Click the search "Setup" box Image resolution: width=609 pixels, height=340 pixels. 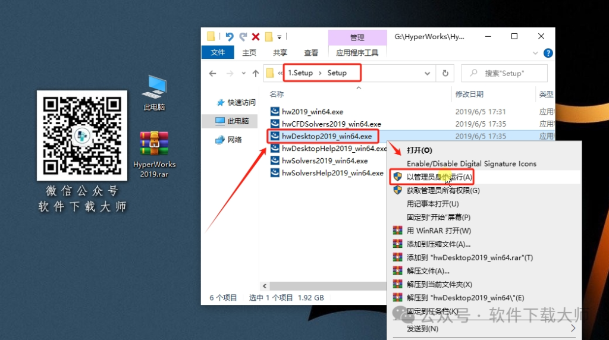(x=504, y=73)
